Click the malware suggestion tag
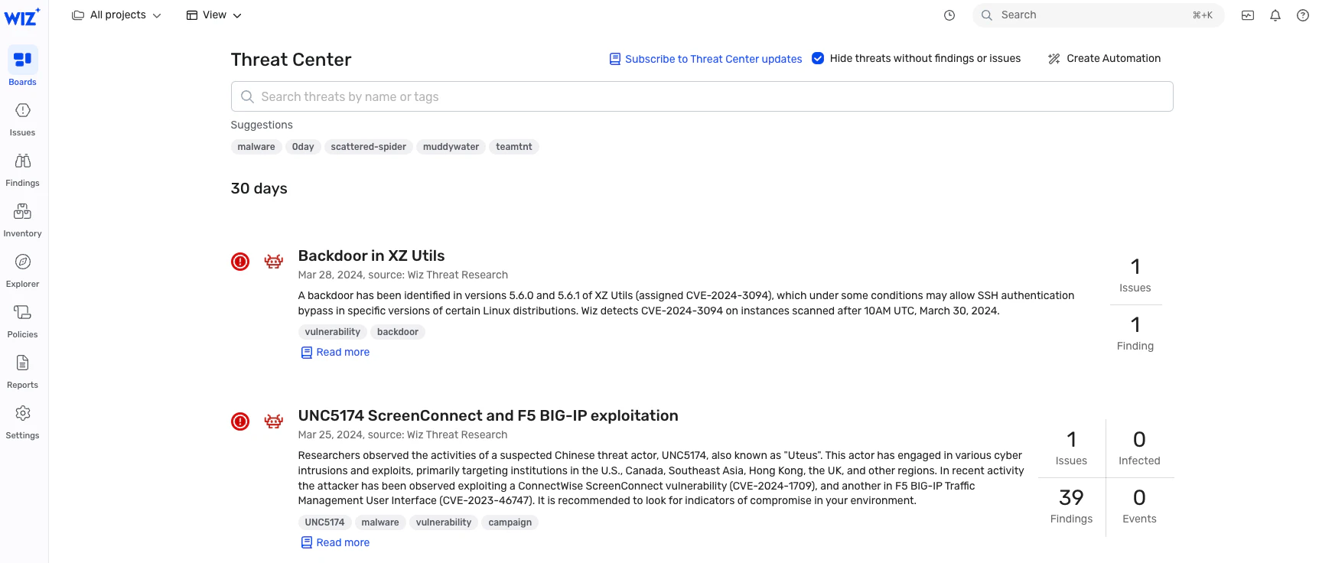The height and width of the screenshot is (563, 1319). tap(256, 147)
